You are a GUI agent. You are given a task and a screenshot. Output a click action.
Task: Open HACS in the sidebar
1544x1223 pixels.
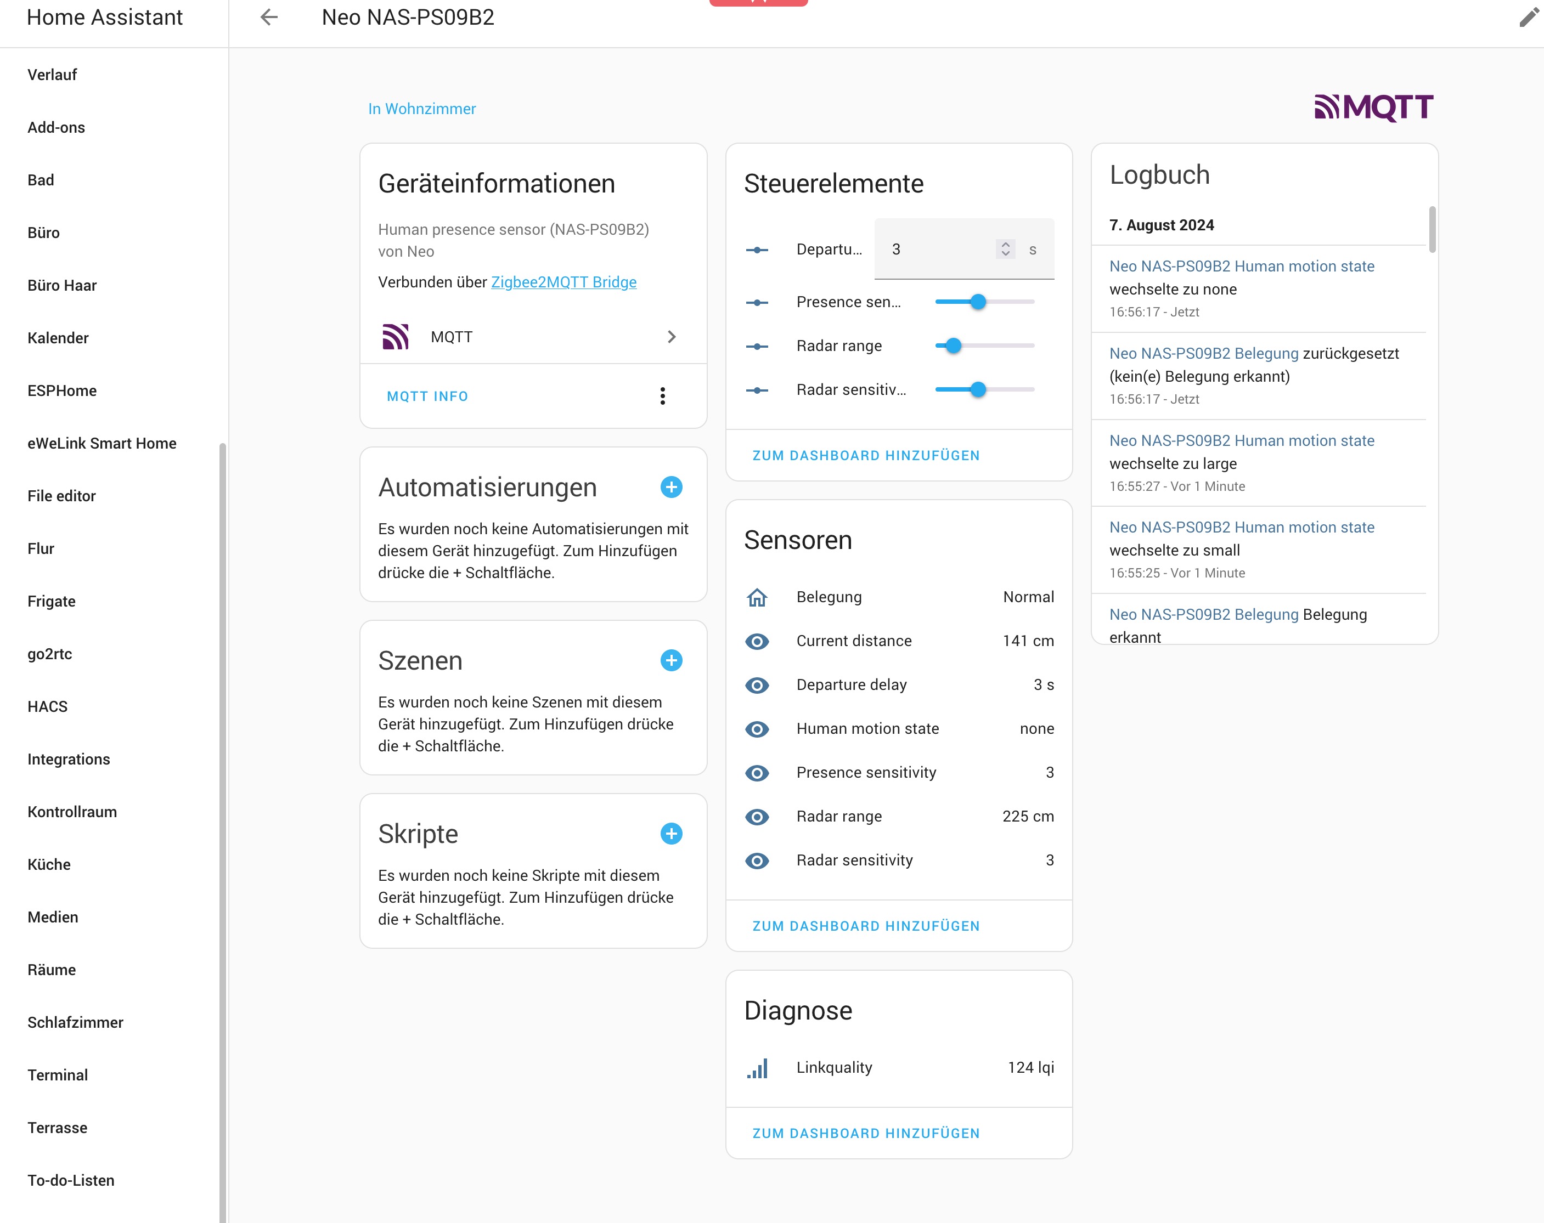tap(47, 706)
